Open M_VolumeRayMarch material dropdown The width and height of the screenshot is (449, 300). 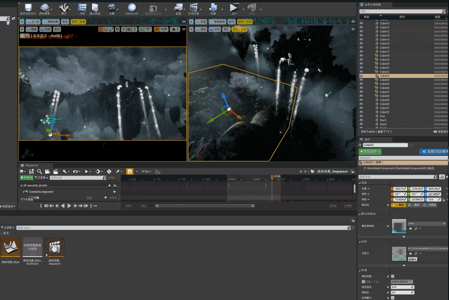tap(428, 249)
